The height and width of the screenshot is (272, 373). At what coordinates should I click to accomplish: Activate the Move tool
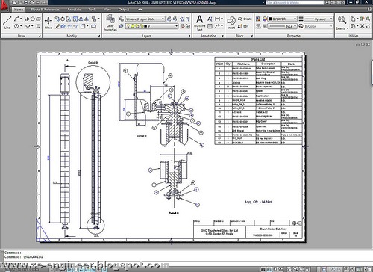pyautogui.click(x=48, y=22)
